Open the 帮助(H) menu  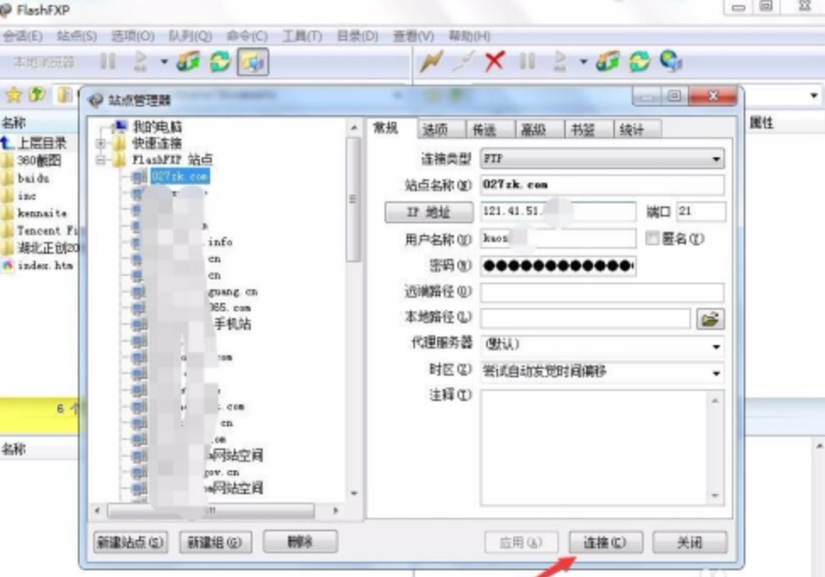pyautogui.click(x=469, y=36)
